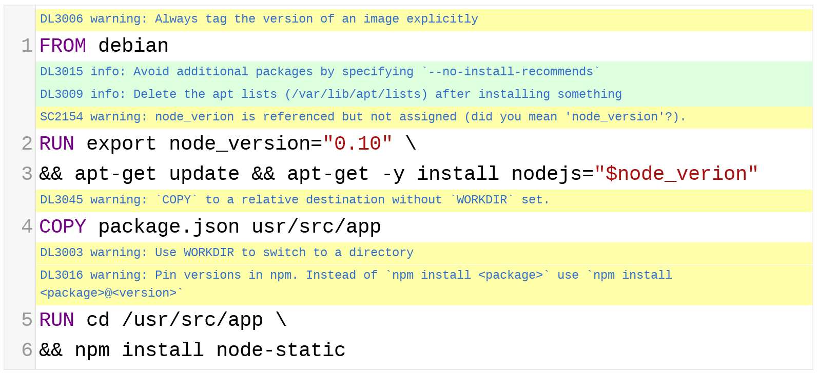819x373 pixels.
Task: Click the DL3003 Use WORKDIR warning
Action: pos(424,253)
